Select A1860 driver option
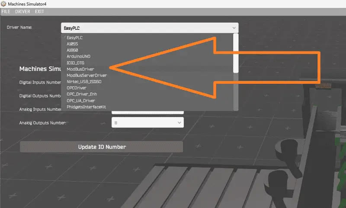The image size is (346, 208). coord(72,50)
